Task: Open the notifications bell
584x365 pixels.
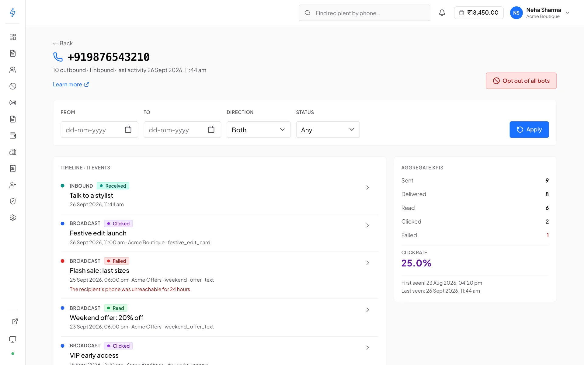Action: (x=442, y=13)
